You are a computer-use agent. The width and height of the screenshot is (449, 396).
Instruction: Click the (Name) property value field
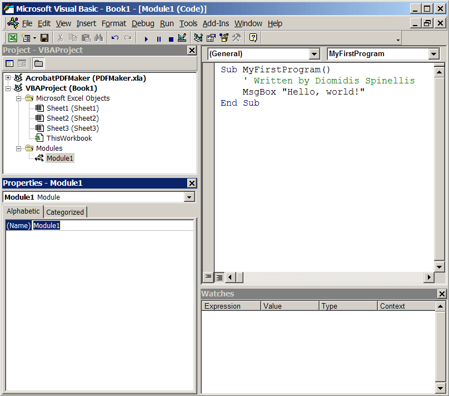point(113,225)
